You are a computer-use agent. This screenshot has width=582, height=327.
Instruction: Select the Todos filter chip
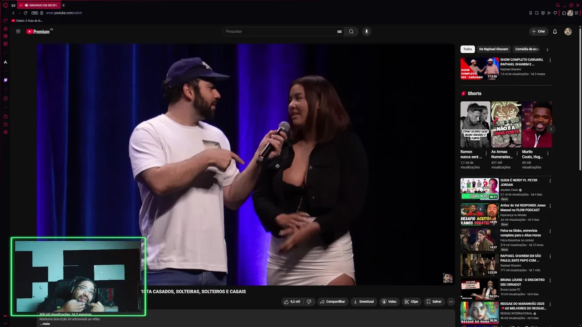tap(467, 49)
